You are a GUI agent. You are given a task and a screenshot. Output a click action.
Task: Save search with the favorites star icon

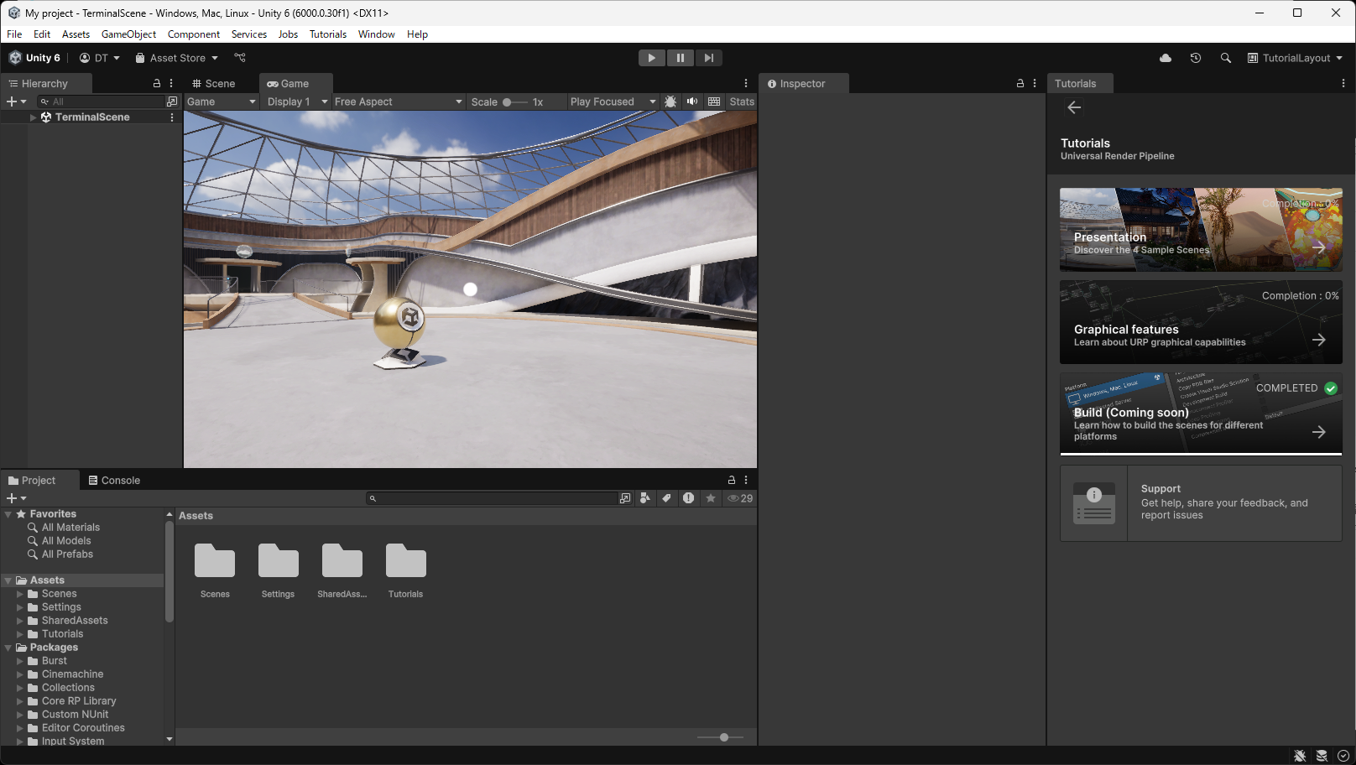pyautogui.click(x=711, y=498)
